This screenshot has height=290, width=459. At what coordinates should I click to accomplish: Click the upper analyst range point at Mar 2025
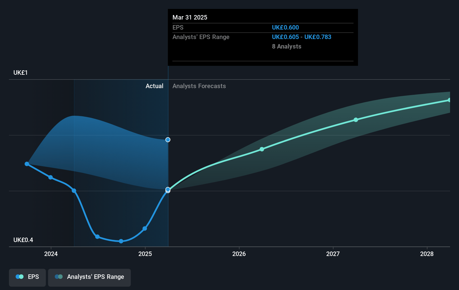click(168, 140)
